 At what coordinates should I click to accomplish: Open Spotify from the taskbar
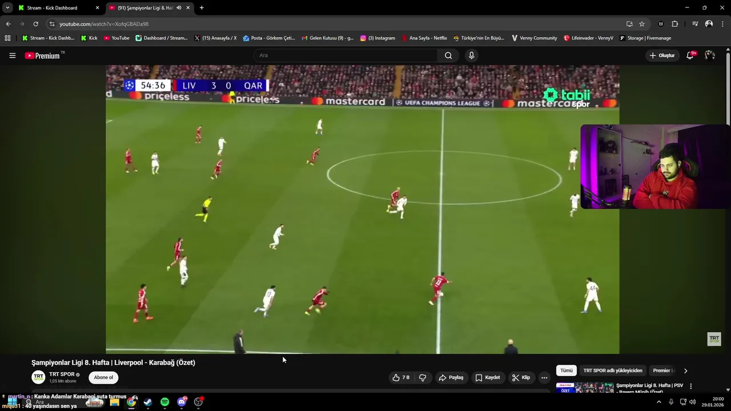coord(164,402)
